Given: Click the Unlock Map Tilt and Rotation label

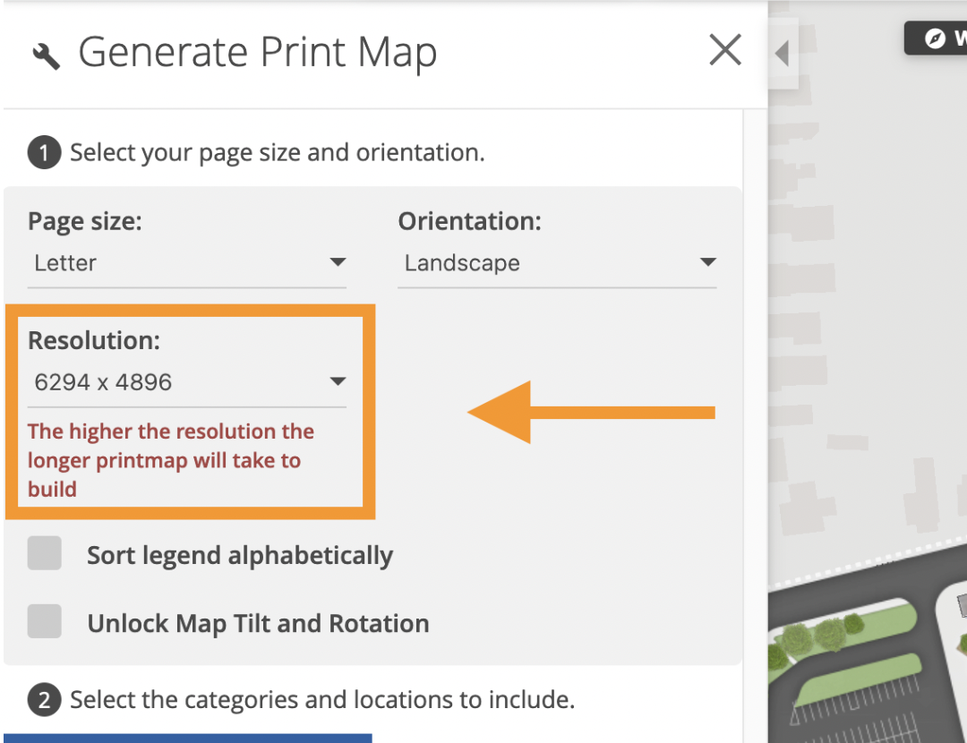Looking at the screenshot, I should 259,623.
